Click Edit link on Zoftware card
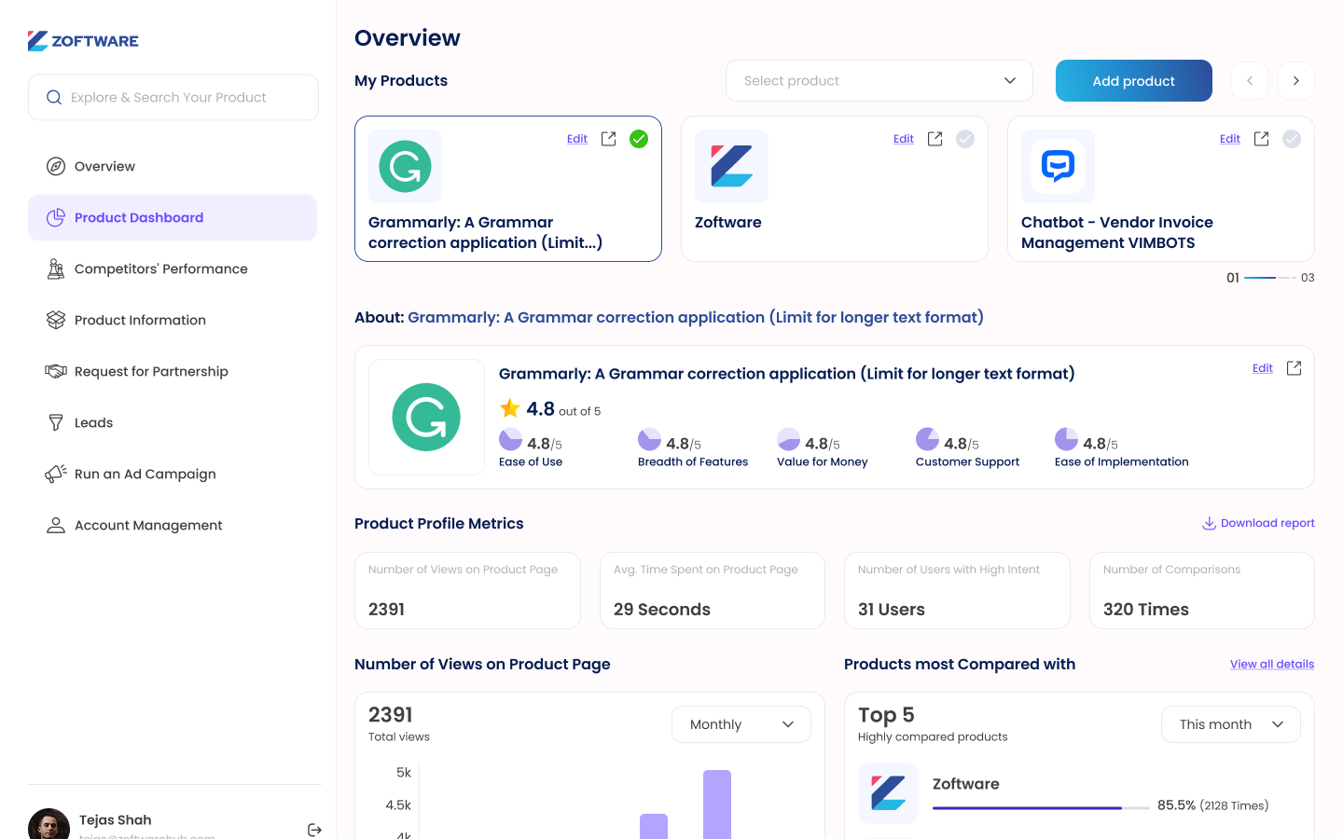 click(x=904, y=139)
